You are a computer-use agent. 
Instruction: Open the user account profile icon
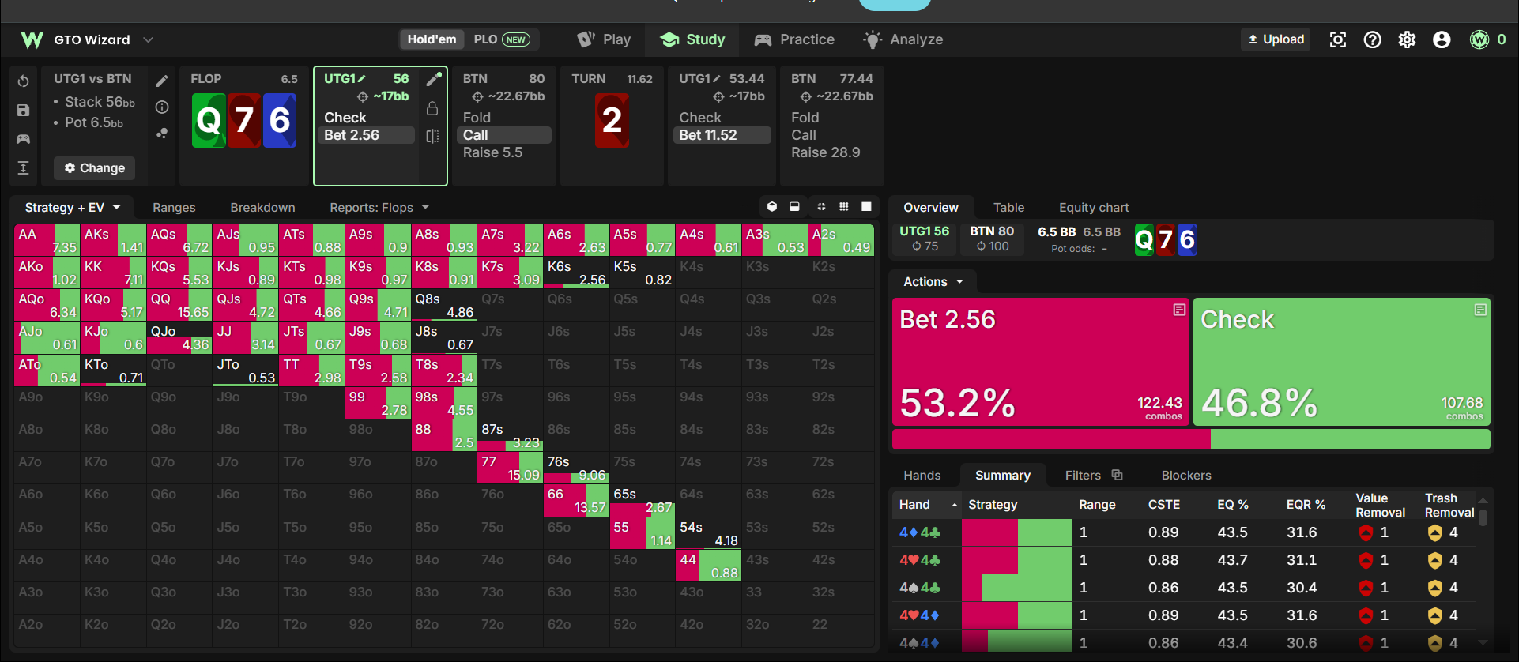pyautogui.click(x=1442, y=39)
